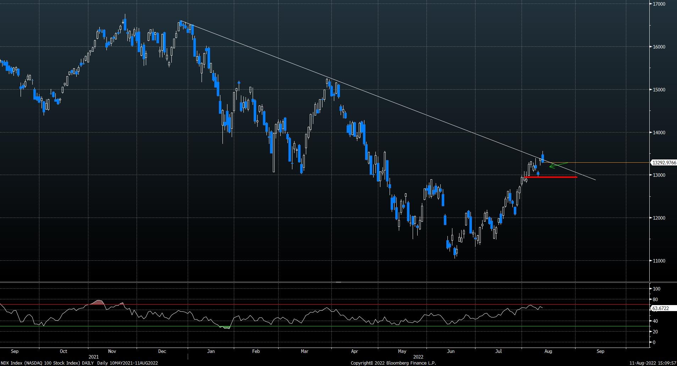Click the 17000 price axis label
This screenshot has height=366, width=677.
659,4
